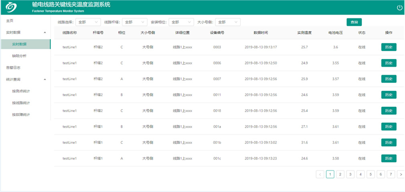
Task: Go to next page arrow
Action: coord(401,174)
